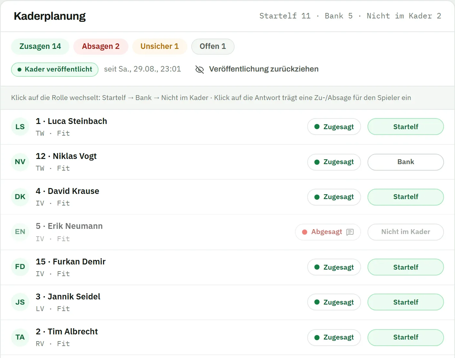
Task: Toggle Furkan Demir's Startelf role
Action: click(405, 267)
